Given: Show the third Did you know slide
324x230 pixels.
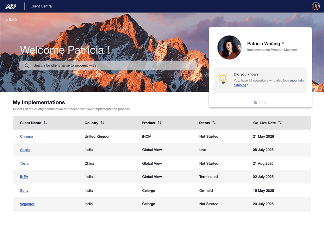Looking at the screenshot, I should point(265,103).
